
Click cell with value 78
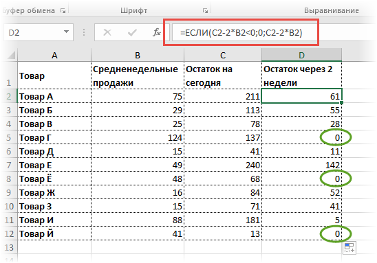(223, 124)
